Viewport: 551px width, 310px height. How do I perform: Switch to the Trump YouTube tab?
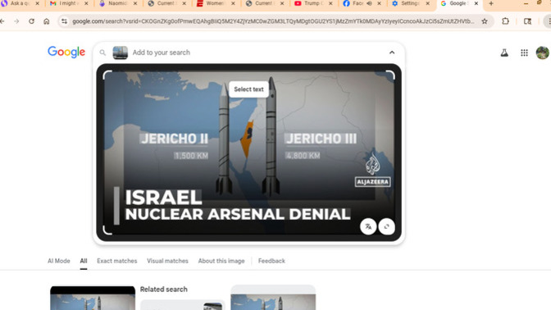(312, 3)
